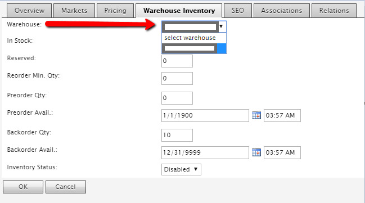Open the Preorder Avail. calendar icon

[x=256, y=115]
